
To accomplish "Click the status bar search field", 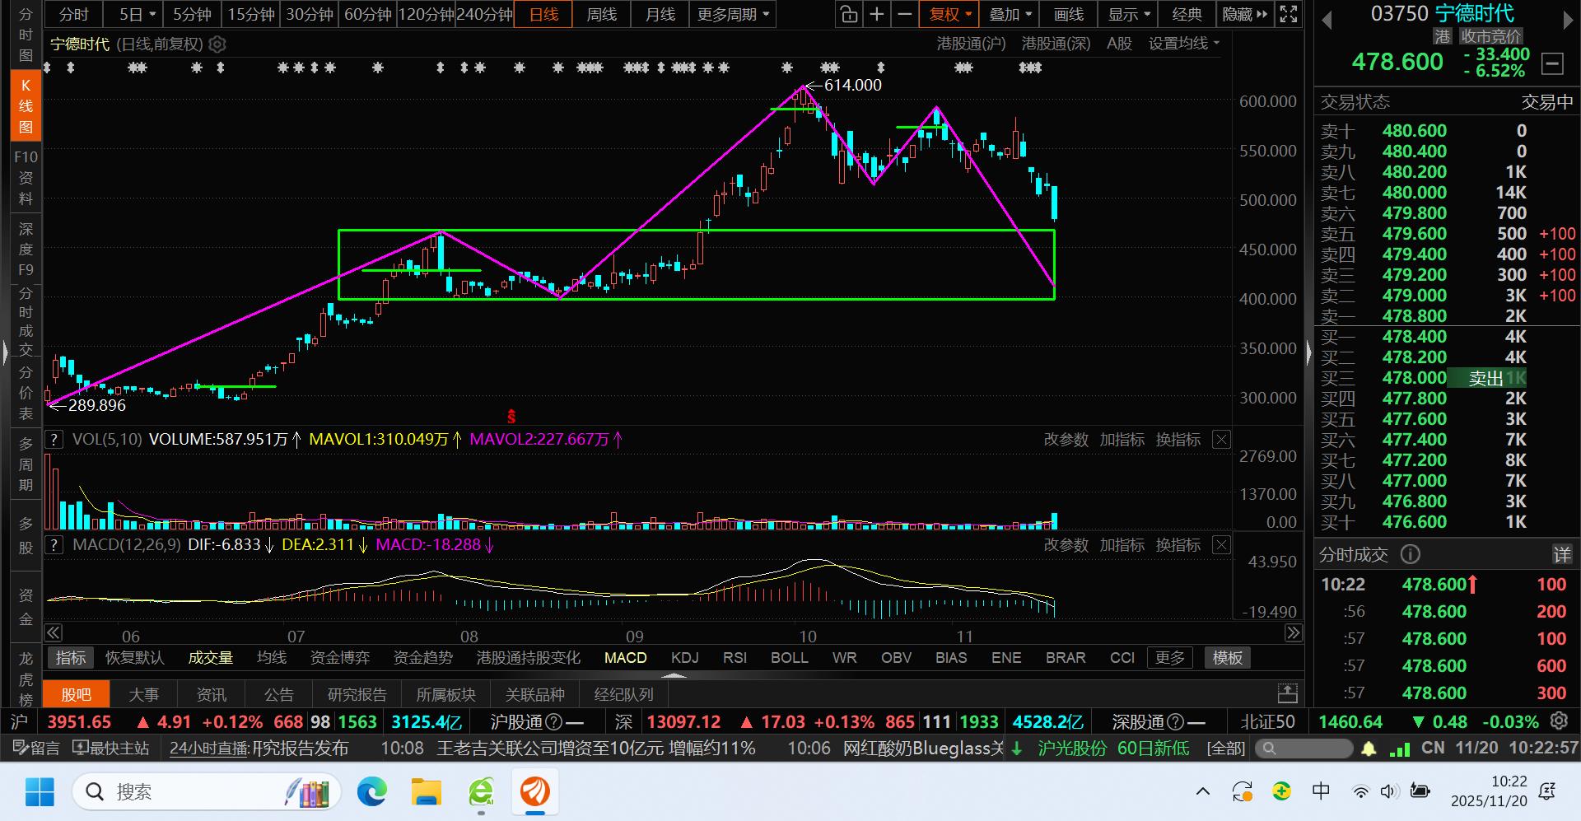I will pyautogui.click(x=1305, y=749).
